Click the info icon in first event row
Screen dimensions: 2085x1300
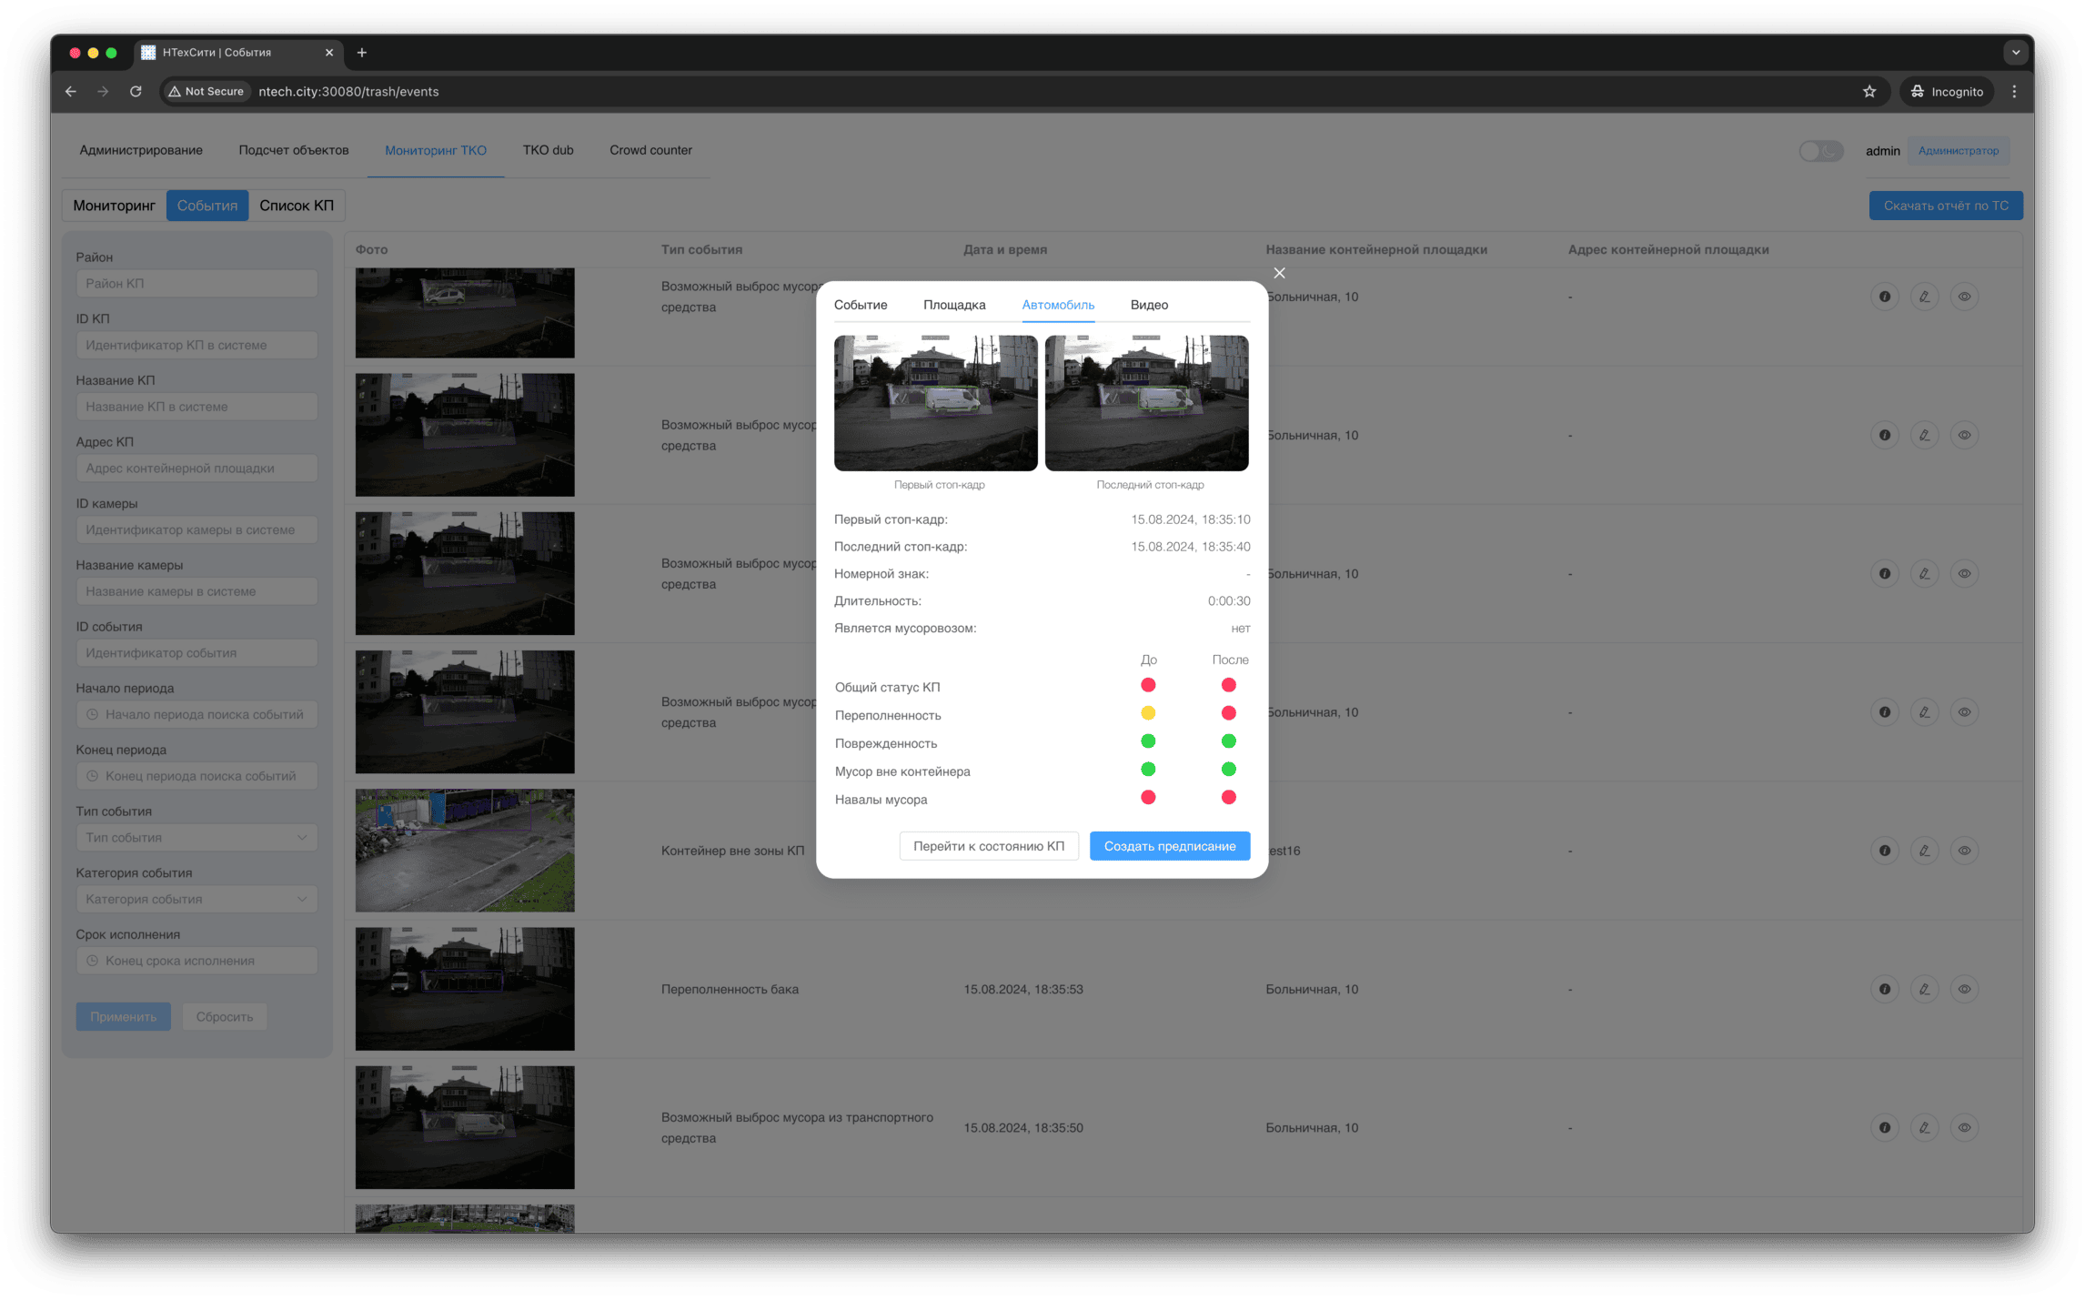tap(1884, 297)
